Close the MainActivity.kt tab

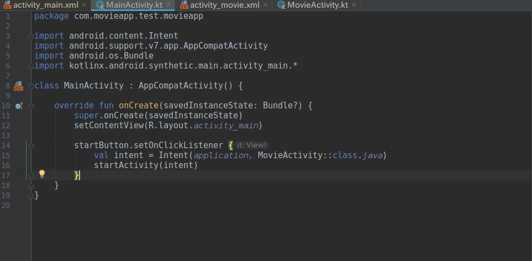tap(168, 5)
